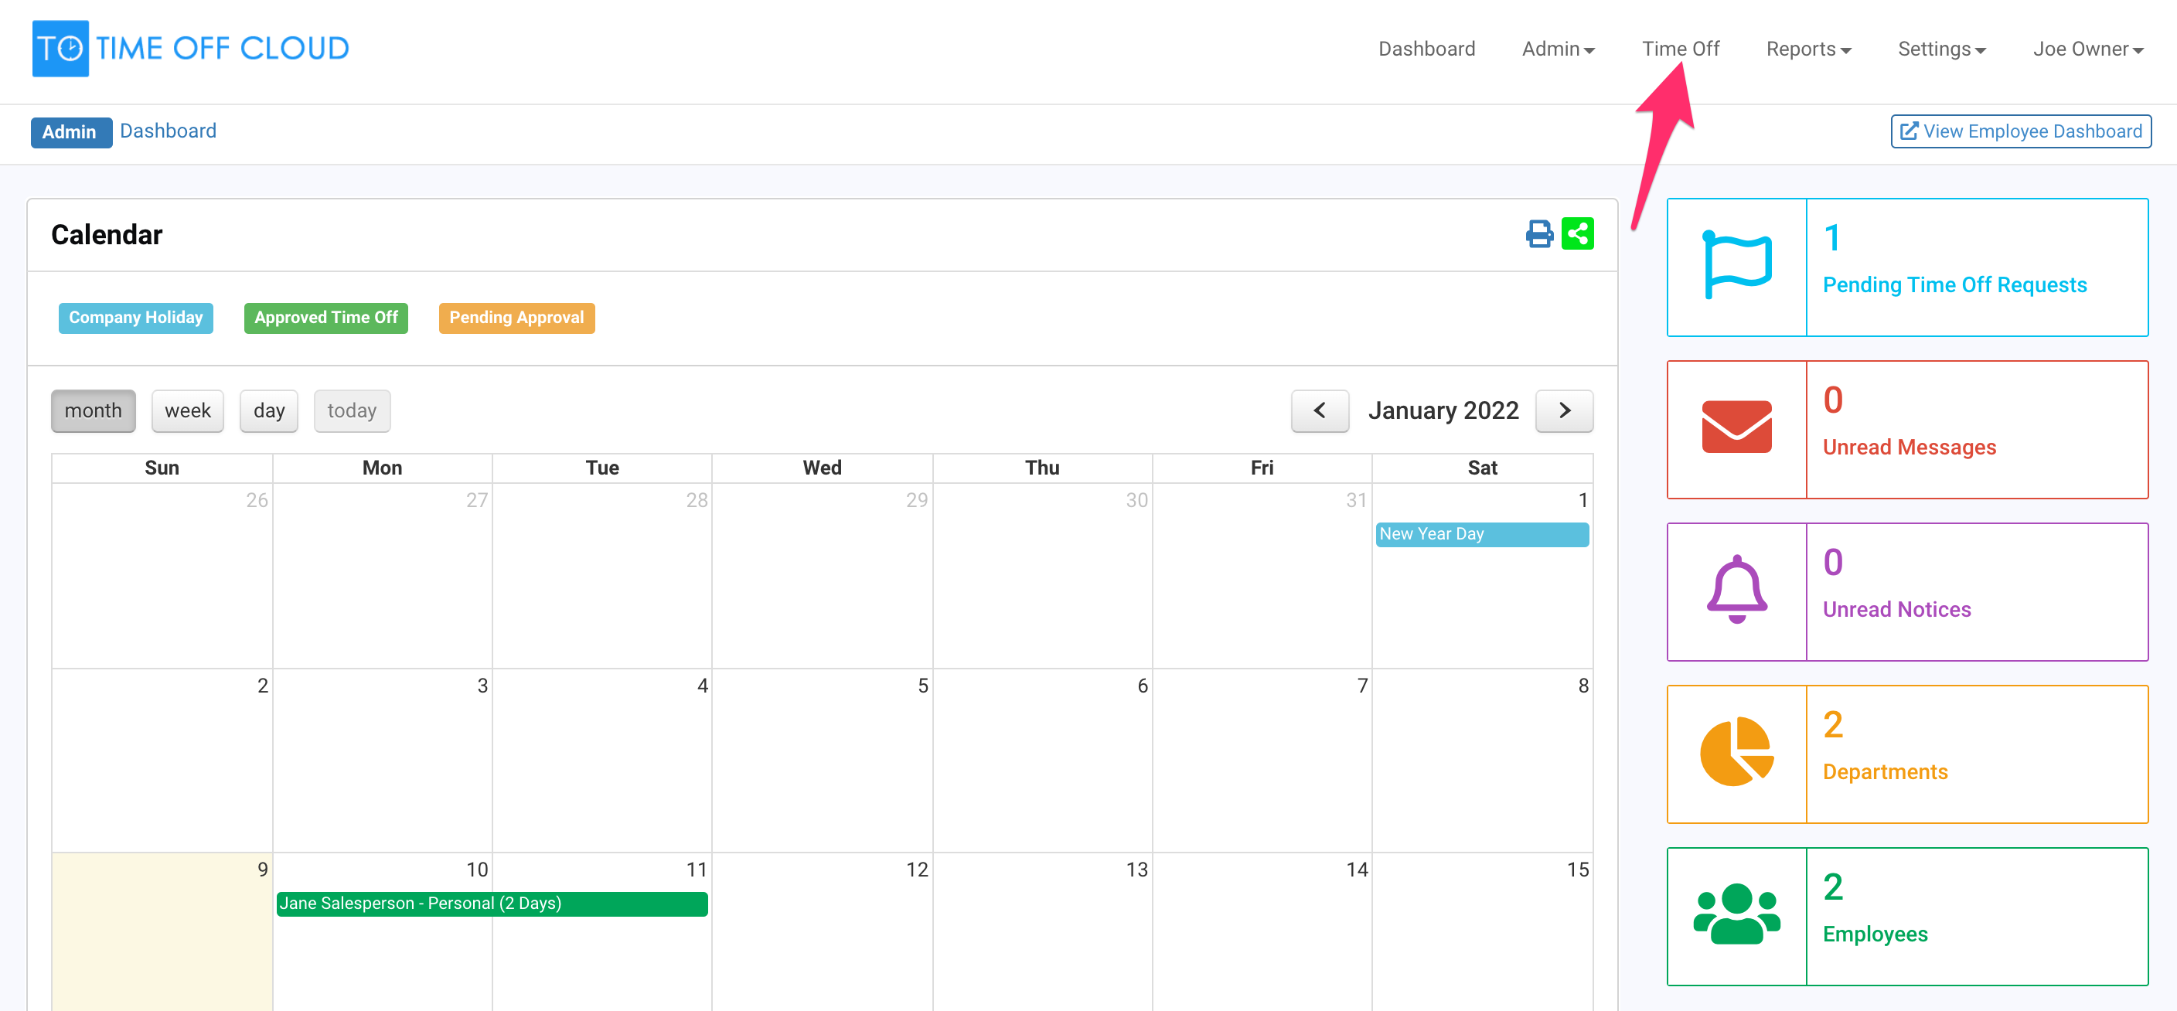Viewport: 2177px width, 1011px height.
Task: Toggle the day calendar view
Action: (268, 410)
